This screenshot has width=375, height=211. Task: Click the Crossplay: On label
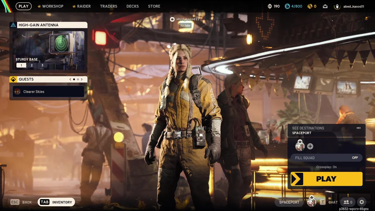[x=326, y=167]
